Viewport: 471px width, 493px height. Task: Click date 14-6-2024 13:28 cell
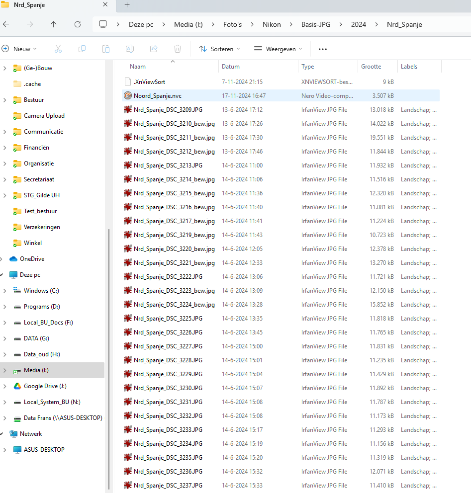click(x=242, y=305)
